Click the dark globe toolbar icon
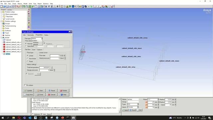Image resolution: width=213 pixels, height=120 pixels. tap(86, 6)
